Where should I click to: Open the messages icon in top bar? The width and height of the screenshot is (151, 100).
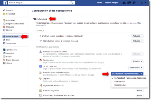click(x=129, y=3)
